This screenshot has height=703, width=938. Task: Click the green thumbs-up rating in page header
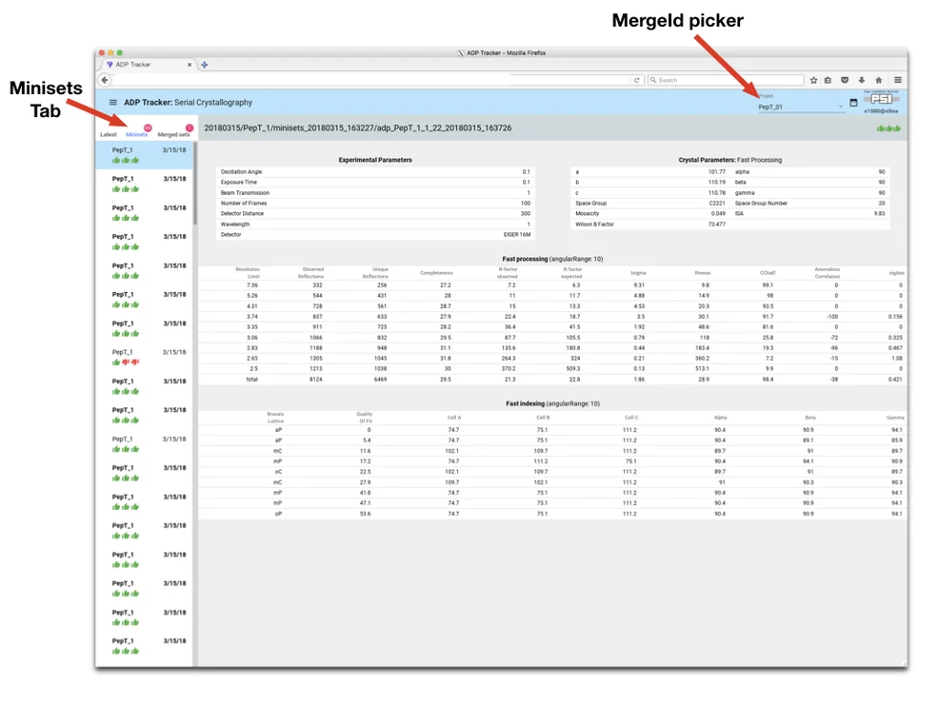point(888,127)
